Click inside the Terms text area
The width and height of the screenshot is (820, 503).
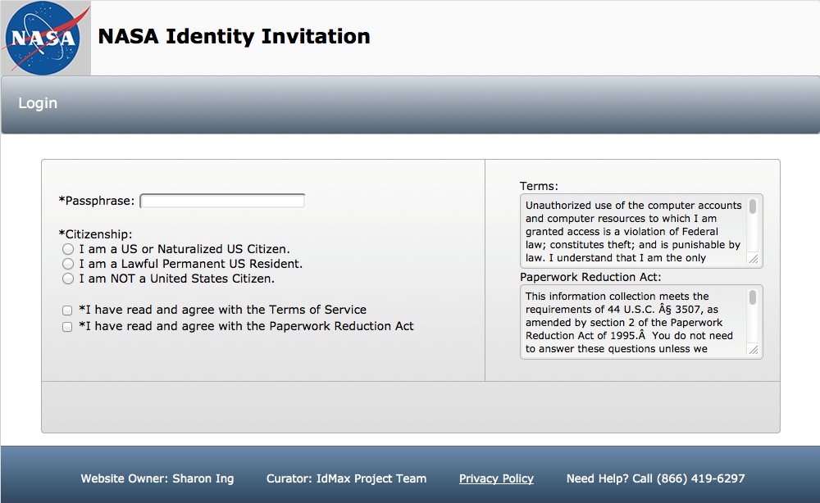click(x=633, y=231)
